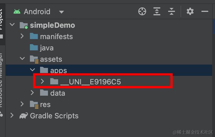The width and height of the screenshot is (215, 137).
Task: Collapse the apps folder chevron
Action: tap(32, 70)
